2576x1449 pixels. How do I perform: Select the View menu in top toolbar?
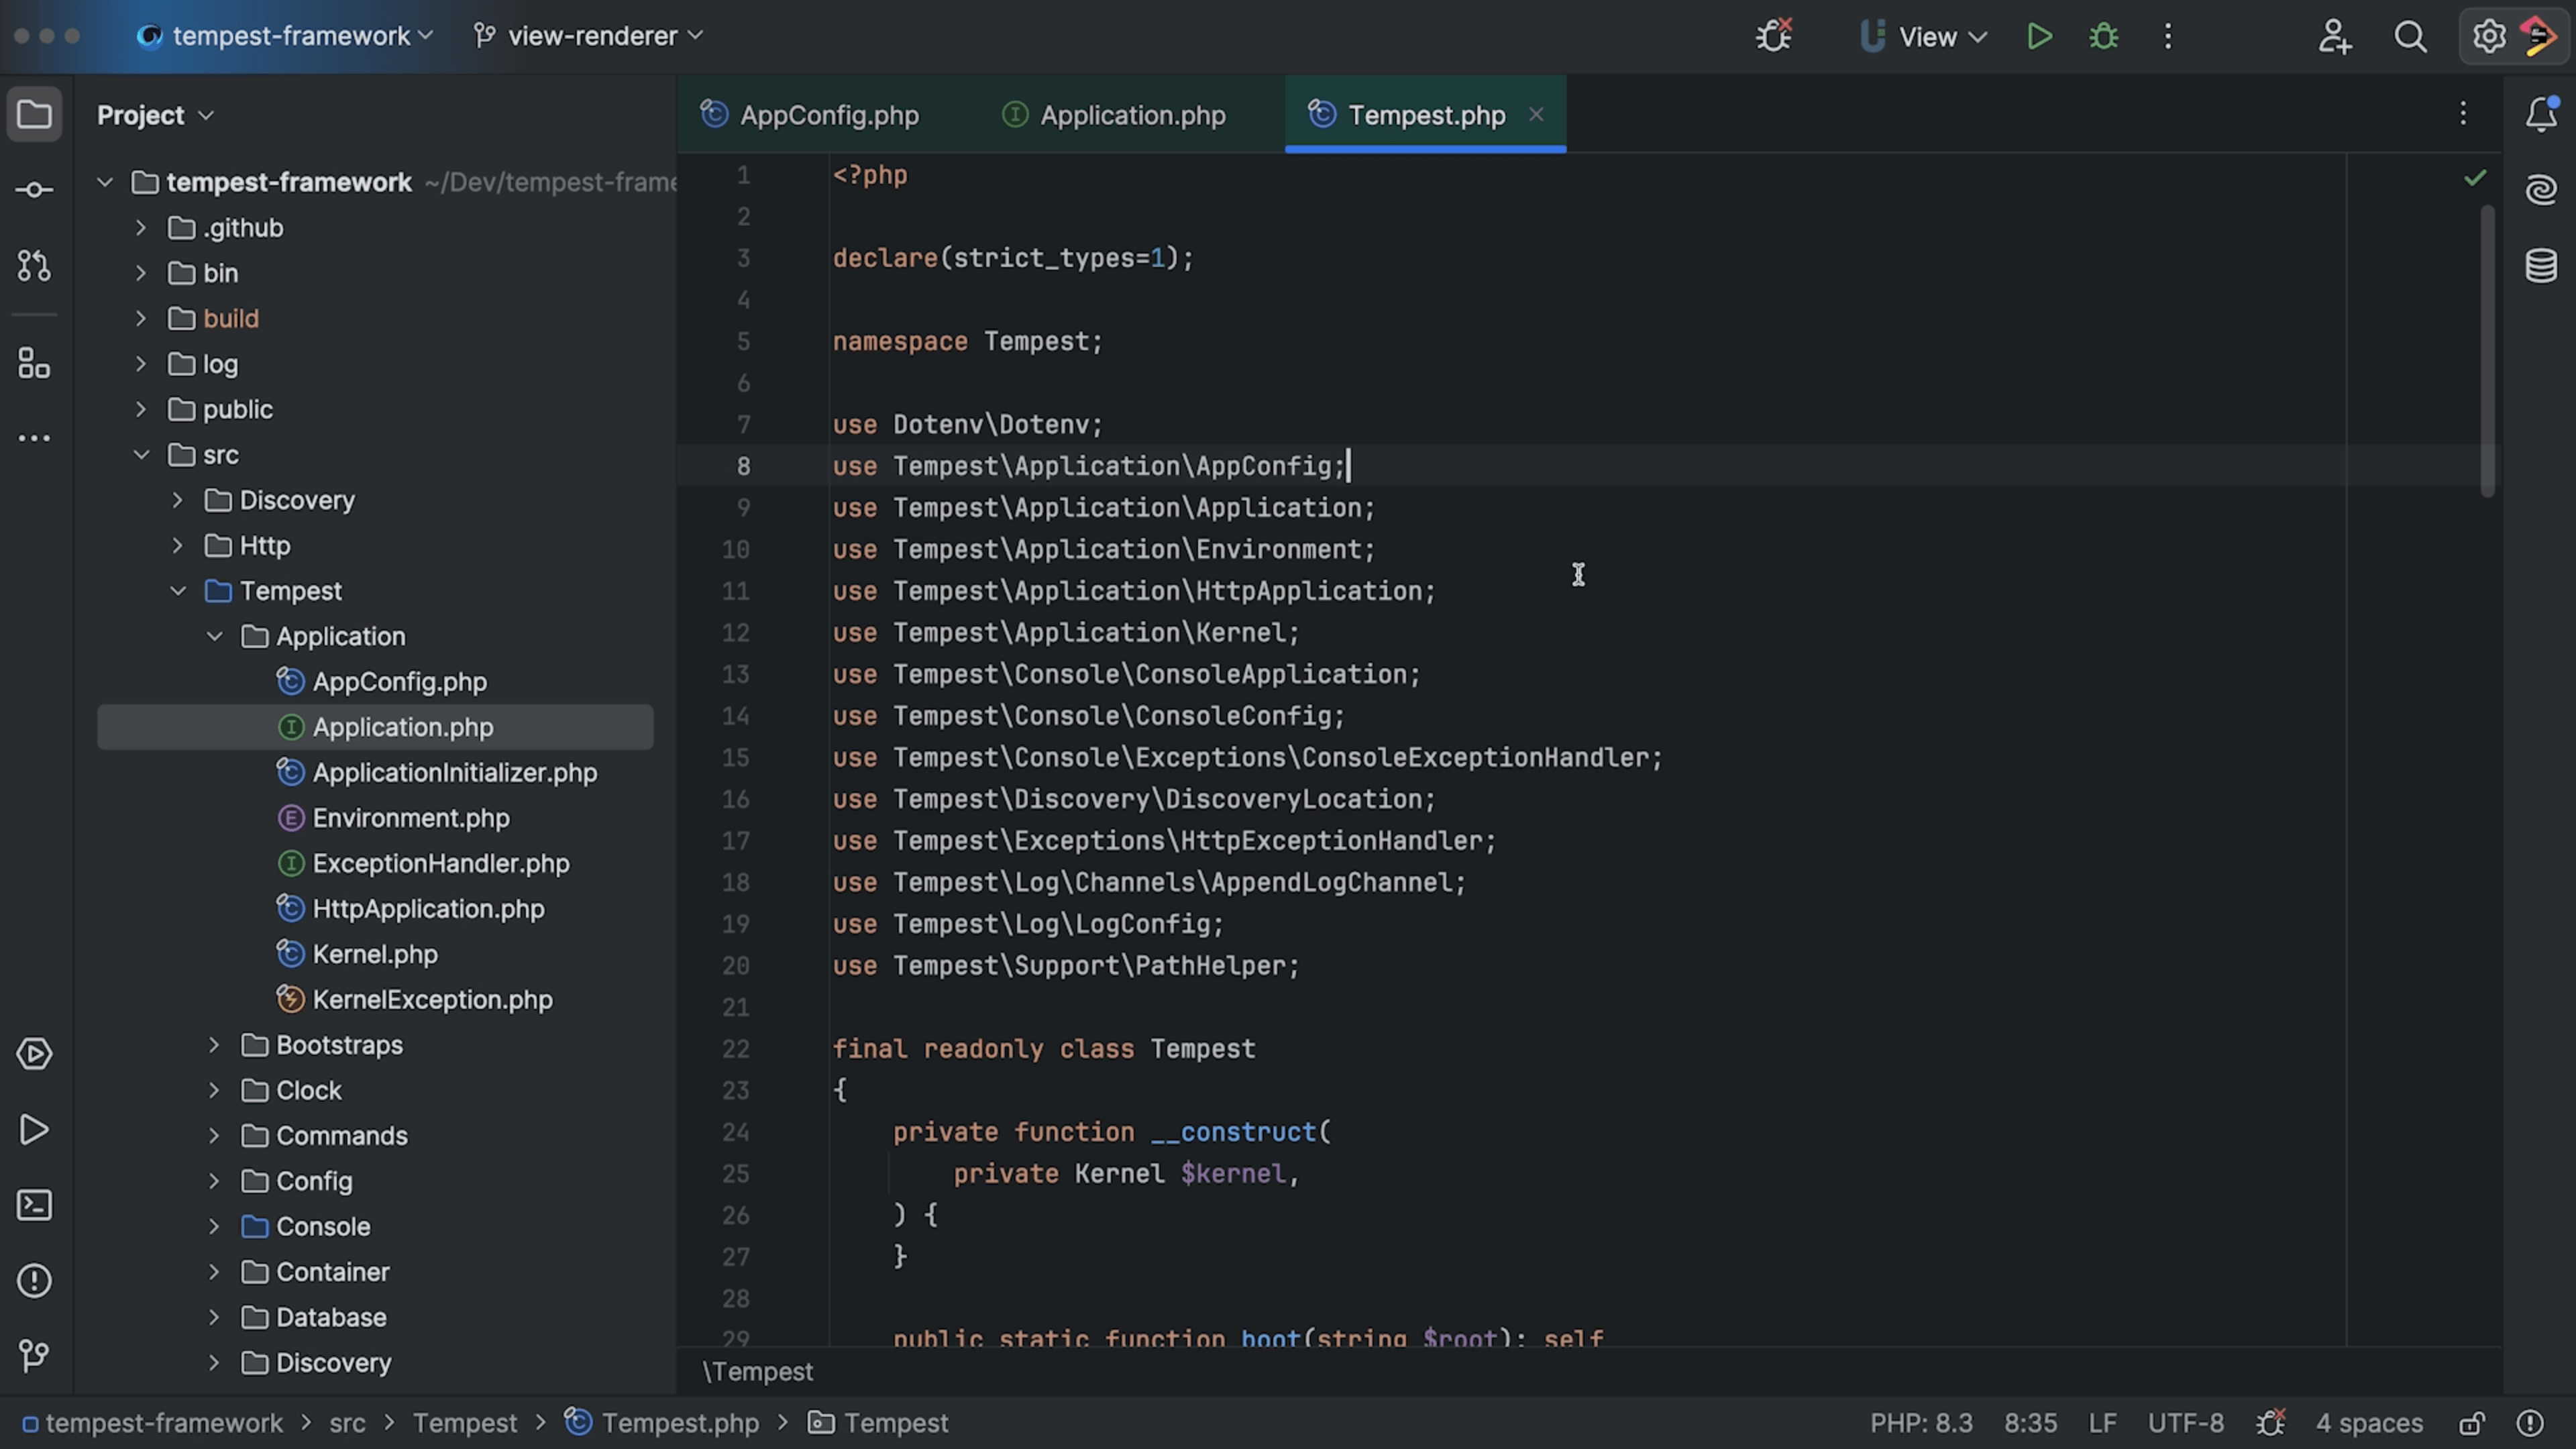pyautogui.click(x=1929, y=36)
